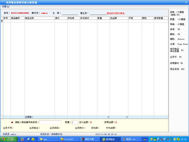
Task: Click the 尺码 column header
Action: click(135, 18)
